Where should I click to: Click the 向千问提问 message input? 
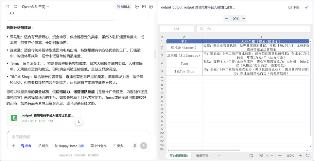pos(78,137)
